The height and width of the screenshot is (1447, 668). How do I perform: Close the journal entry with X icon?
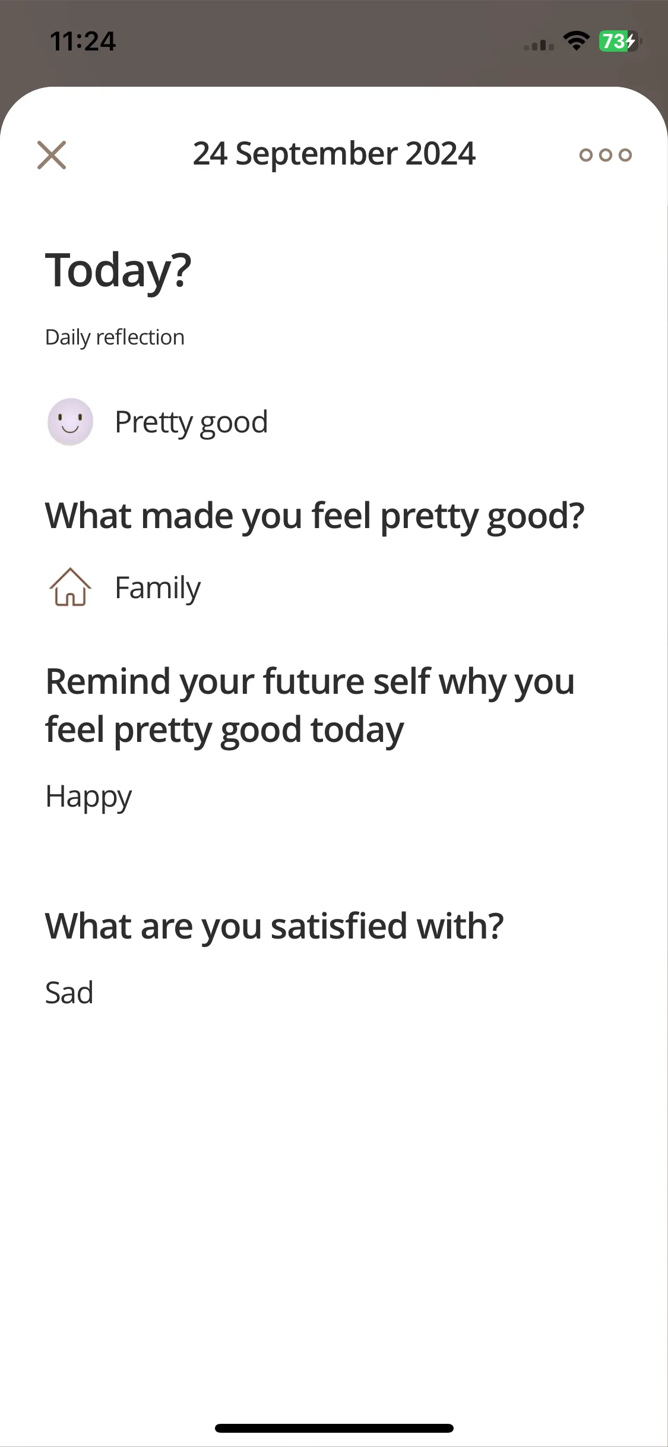tap(52, 155)
